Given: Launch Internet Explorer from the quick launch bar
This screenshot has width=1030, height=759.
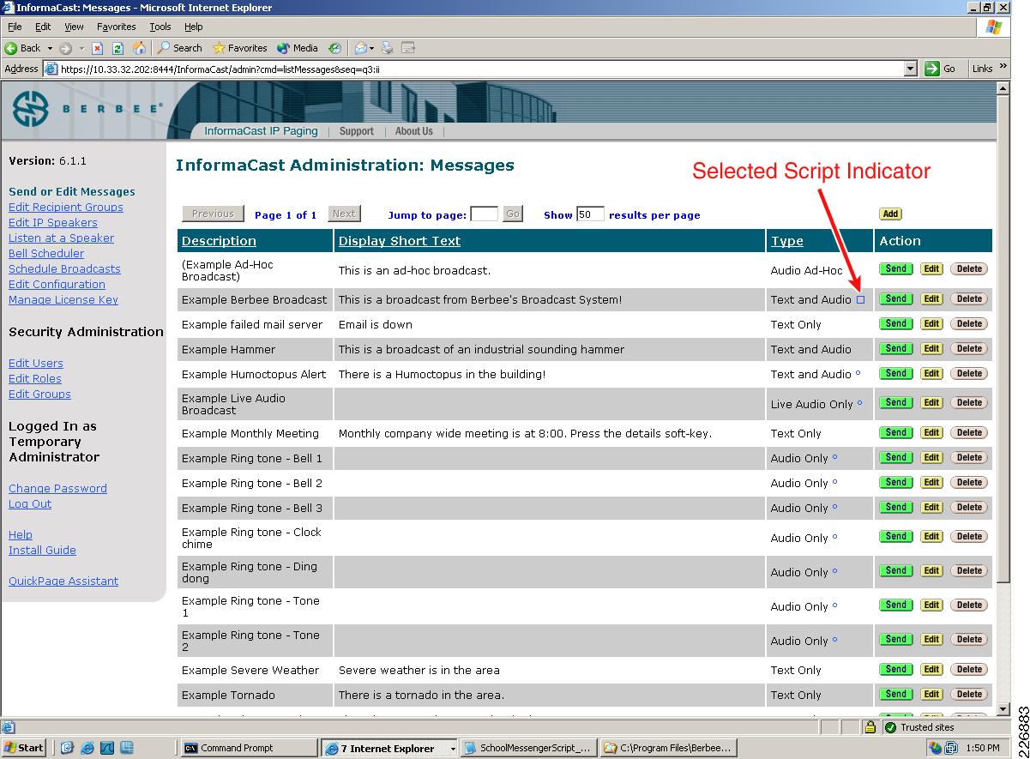Looking at the screenshot, I should coord(87,748).
